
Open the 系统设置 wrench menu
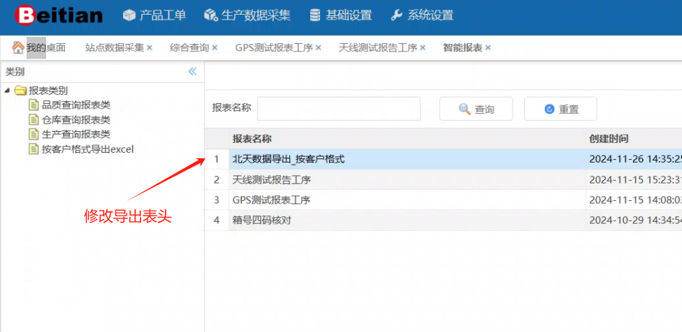click(422, 15)
